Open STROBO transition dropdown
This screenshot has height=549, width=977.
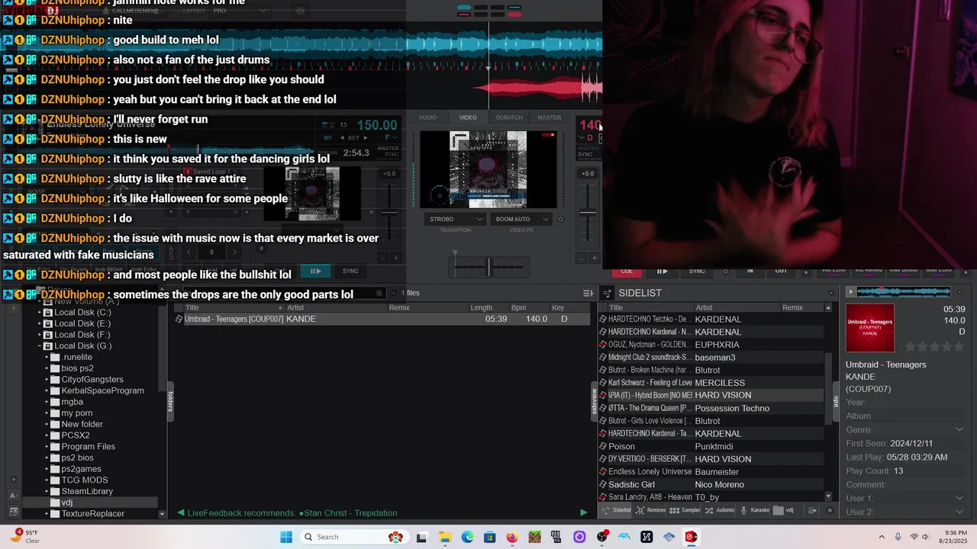tap(456, 219)
